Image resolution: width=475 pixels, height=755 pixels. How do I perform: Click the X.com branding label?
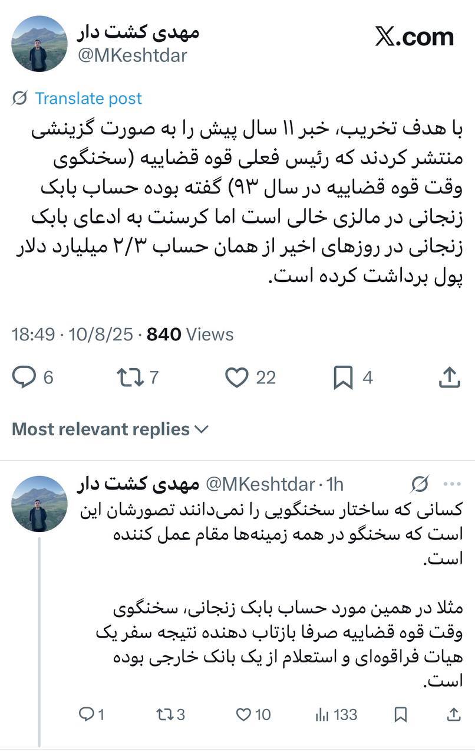tap(415, 35)
